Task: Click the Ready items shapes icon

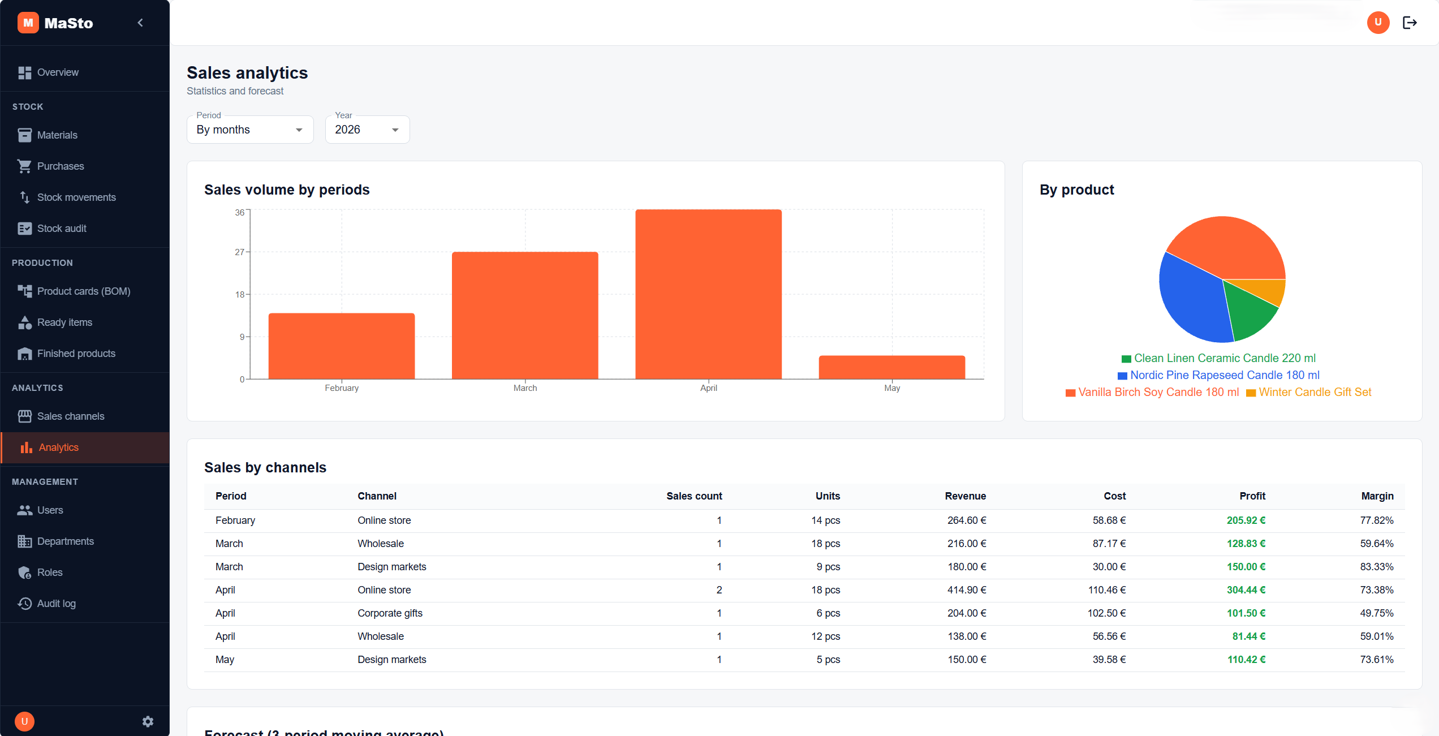Action: pyautogui.click(x=24, y=322)
